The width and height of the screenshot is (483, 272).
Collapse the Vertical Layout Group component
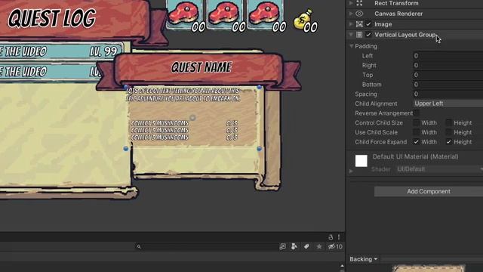tap(351, 35)
